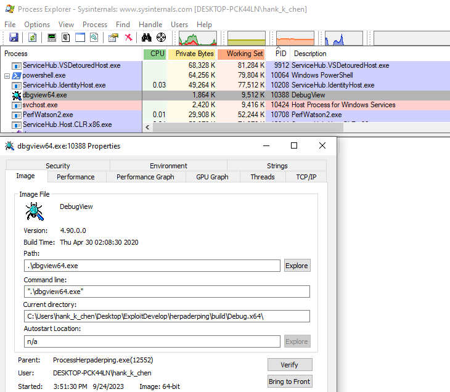Click the yellow commit history mini graph

coord(246,38)
